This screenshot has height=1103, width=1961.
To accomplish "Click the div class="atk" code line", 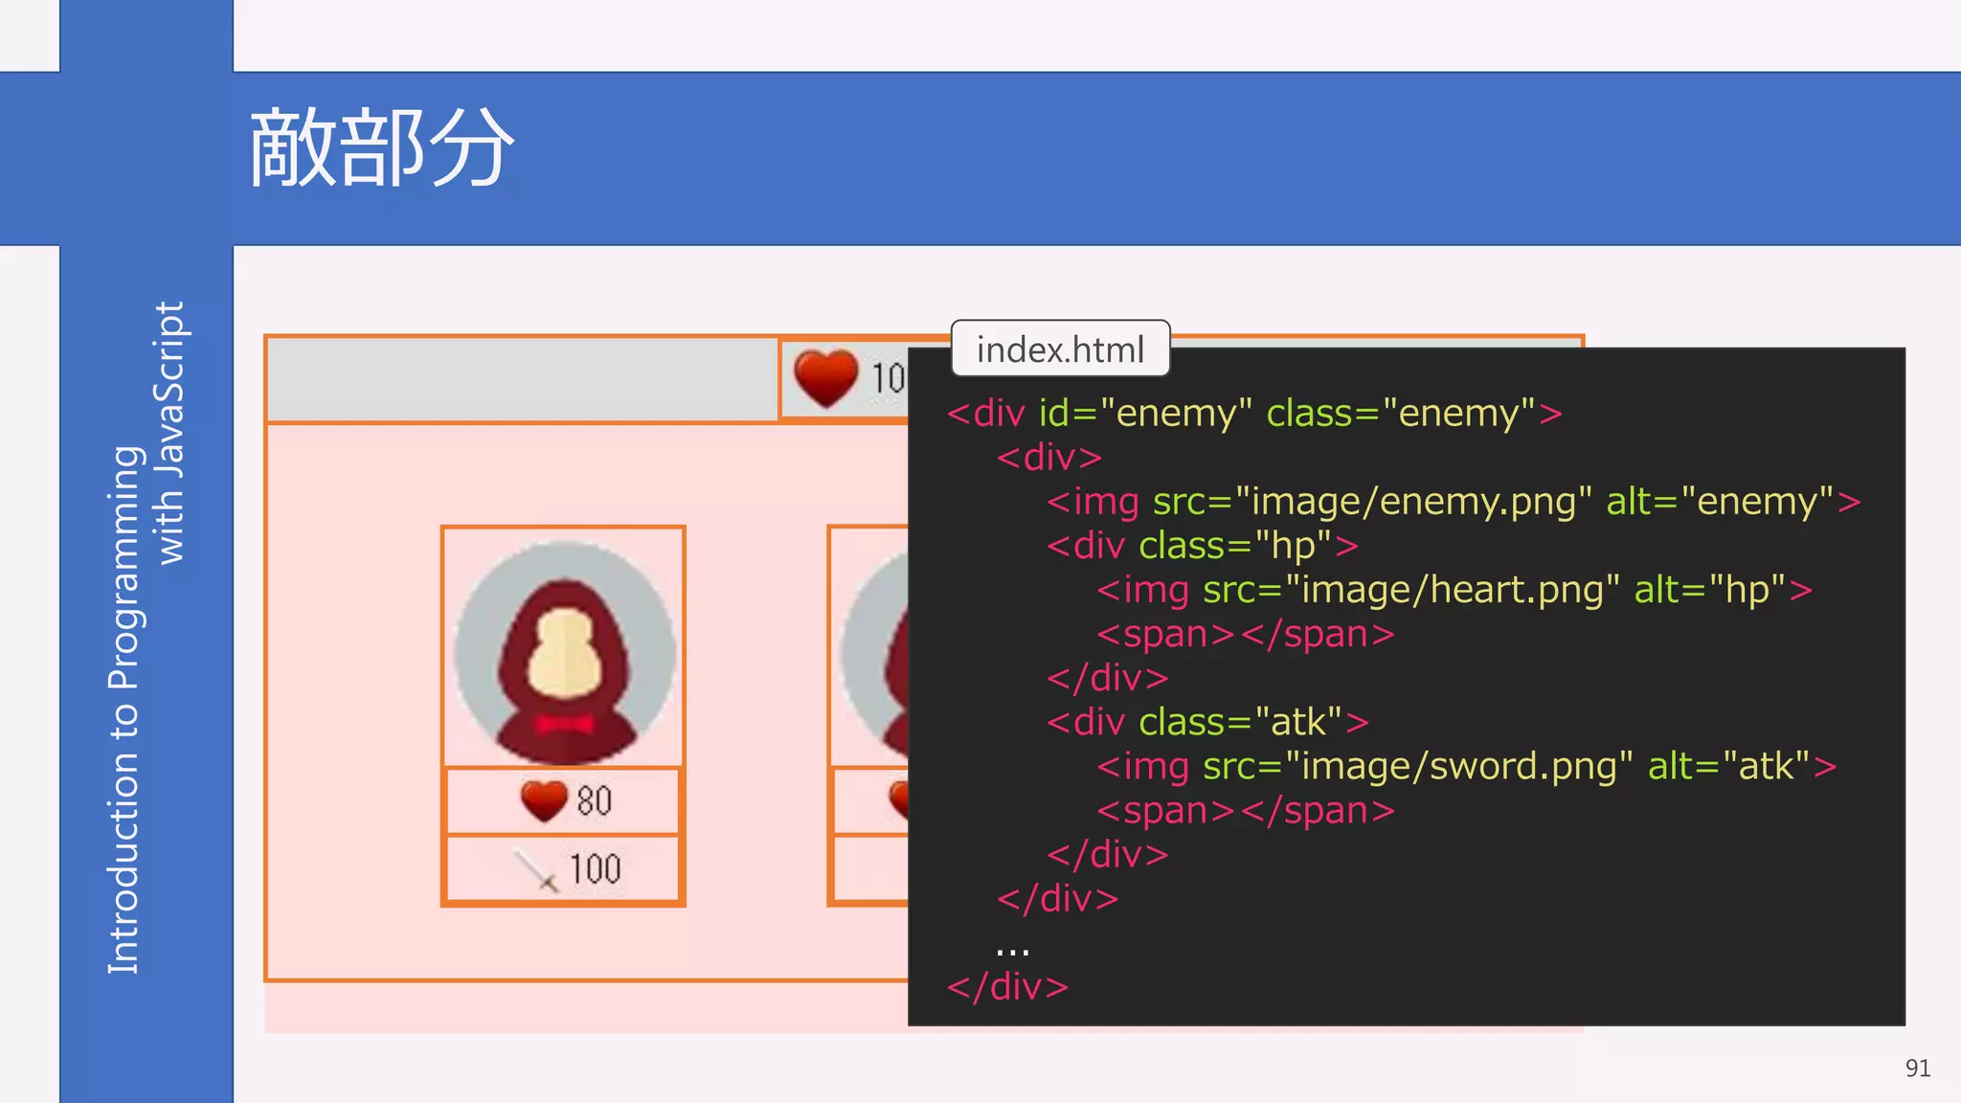I will (x=1207, y=722).
